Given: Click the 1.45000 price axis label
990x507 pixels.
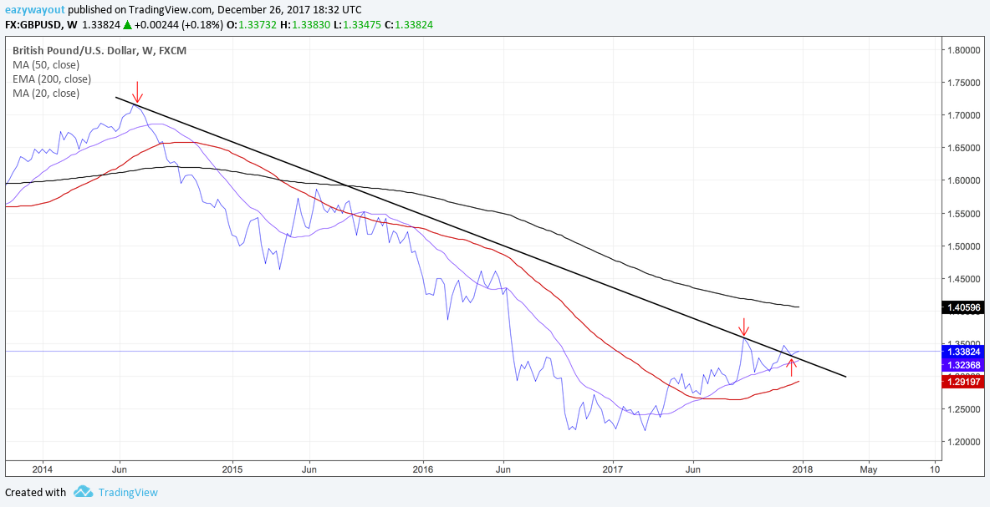Looking at the screenshot, I should (x=962, y=279).
